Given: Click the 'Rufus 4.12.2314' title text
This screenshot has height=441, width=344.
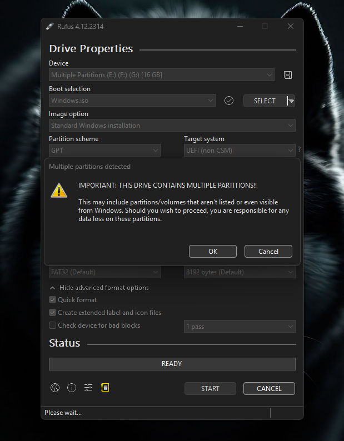Looking at the screenshot, I should pyautogui.click(x=80, y=27).
